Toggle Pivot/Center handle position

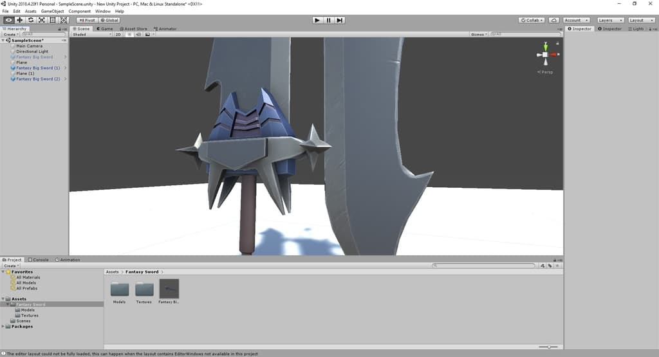coord(87,20)
